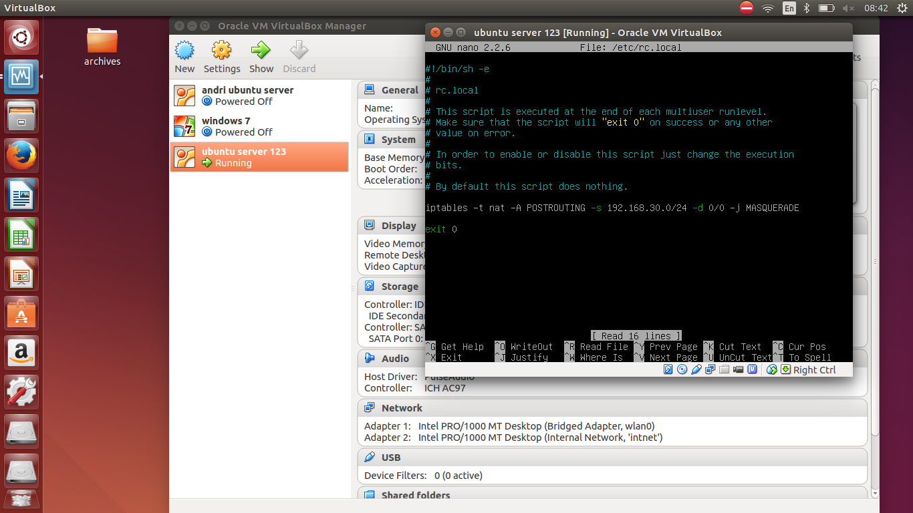
Task: Click Adapter 1 Bridged Adapter wlan0 text
Action: pos(509,426)
